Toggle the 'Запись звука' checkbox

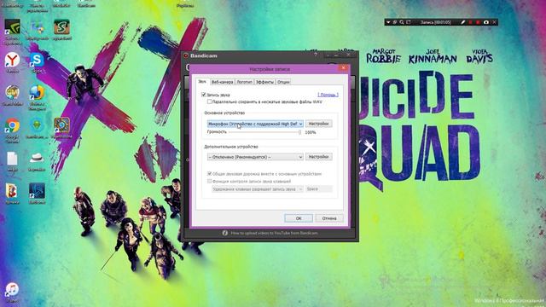coord(204,95)
